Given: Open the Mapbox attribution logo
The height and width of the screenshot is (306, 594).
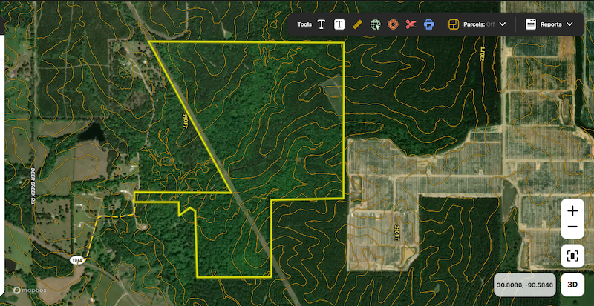Looking at the screenshot, I should 28,290.
